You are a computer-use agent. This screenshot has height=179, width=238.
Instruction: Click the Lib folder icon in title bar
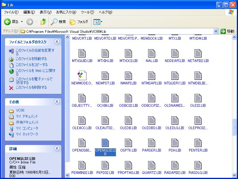click(x=4, y=5)
